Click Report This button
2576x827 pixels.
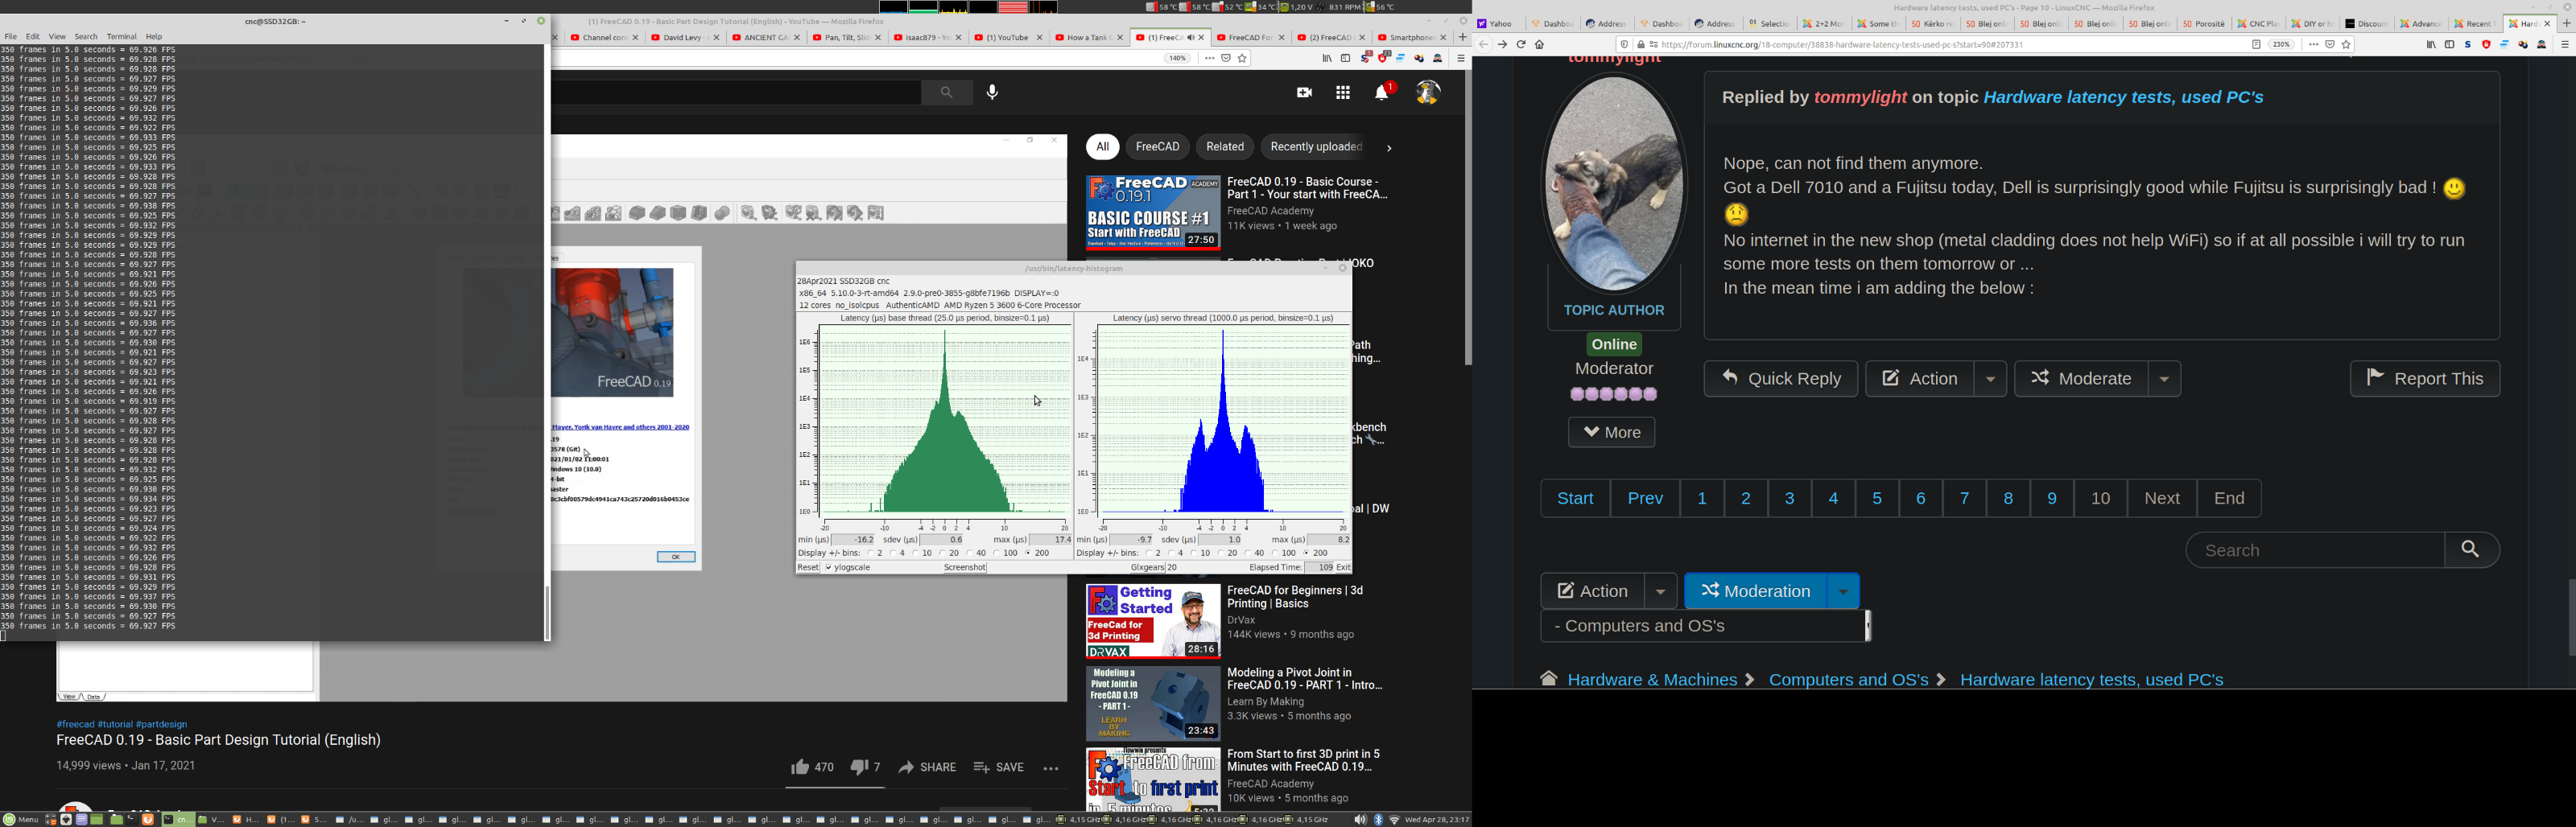[x=2424, y=380]
